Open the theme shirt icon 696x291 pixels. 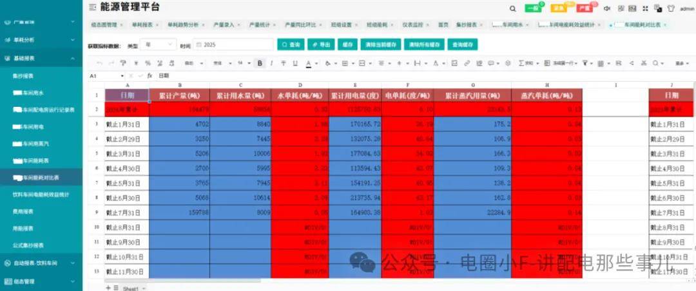click(671, 8)
